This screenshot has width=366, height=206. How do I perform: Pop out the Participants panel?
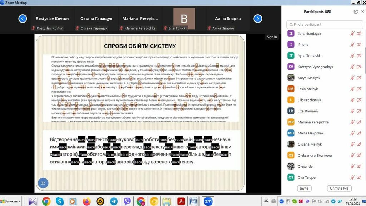(x=356, y=11)
